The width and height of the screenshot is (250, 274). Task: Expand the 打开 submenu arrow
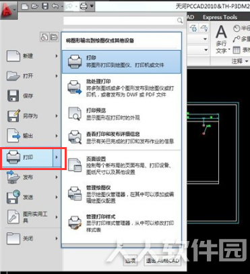[x=57, y=76]
